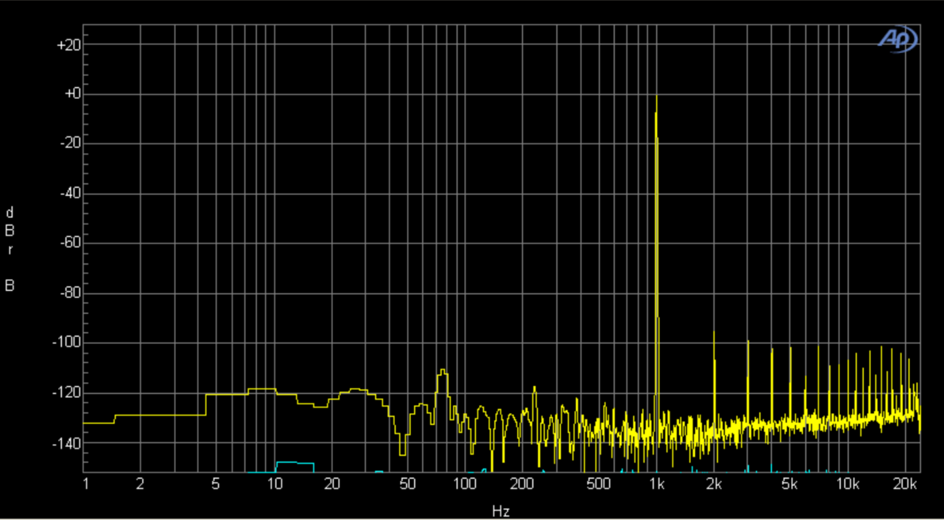Click the 2k frequency axis label
The width and height of the screenshot is (944, 520).
[714, 484]
